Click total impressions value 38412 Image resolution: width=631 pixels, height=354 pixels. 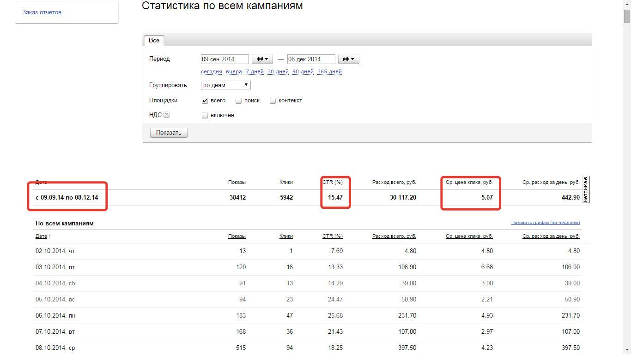pyautogui.click(x=237, y=197)
